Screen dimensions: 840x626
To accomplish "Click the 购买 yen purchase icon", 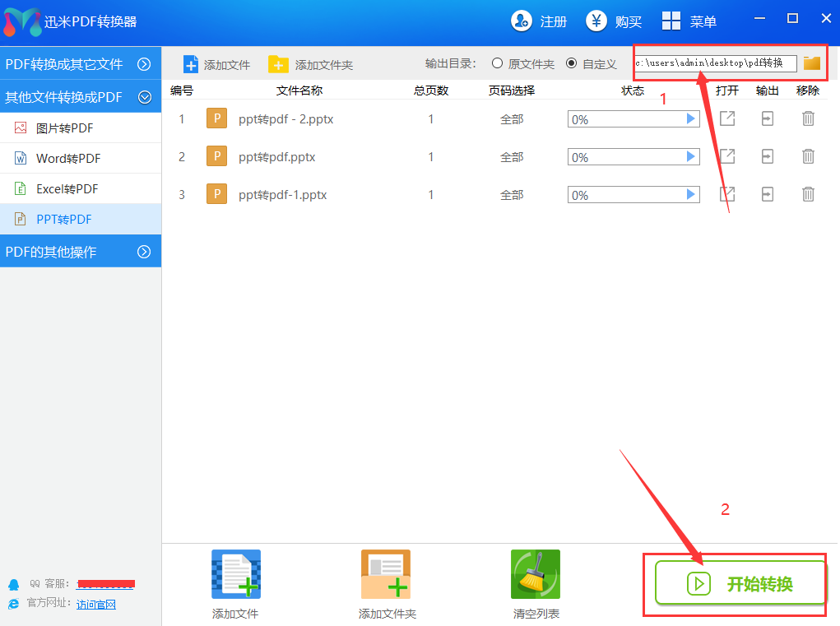I will 596,21.
